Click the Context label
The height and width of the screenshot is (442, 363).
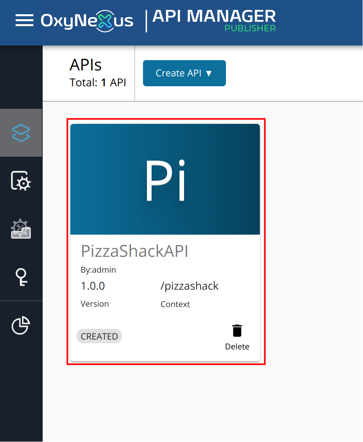pos(175,304)
